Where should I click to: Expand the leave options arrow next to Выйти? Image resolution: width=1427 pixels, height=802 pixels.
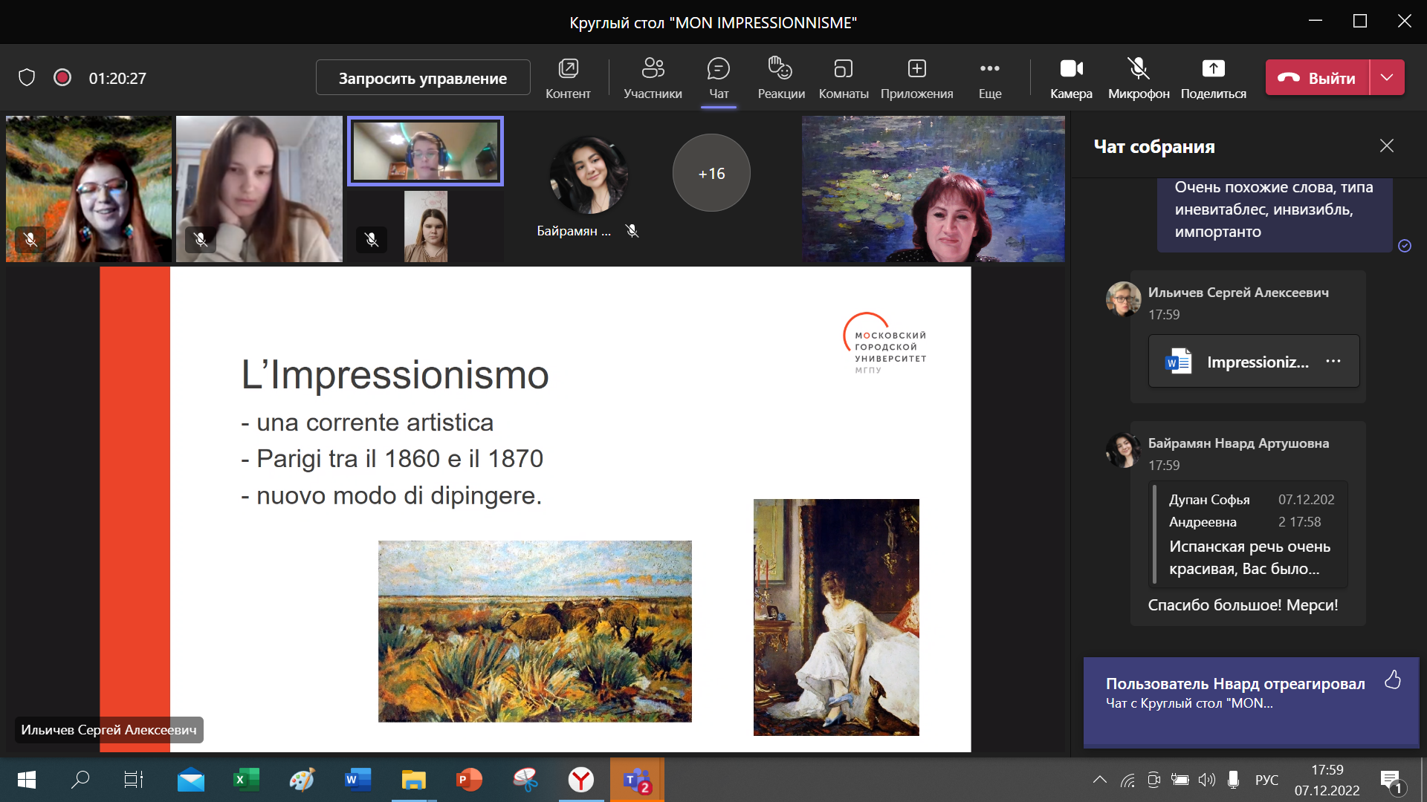click(x=1387, y=77)
